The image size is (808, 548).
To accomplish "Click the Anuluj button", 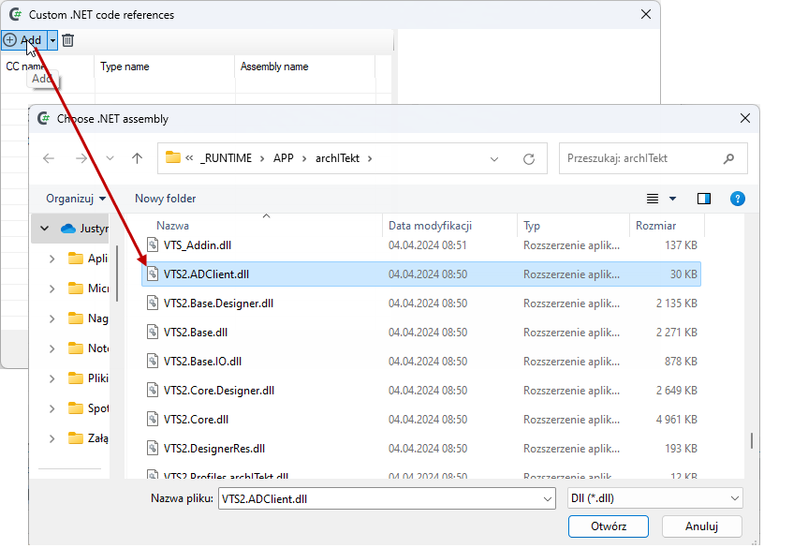I will 702,526.
